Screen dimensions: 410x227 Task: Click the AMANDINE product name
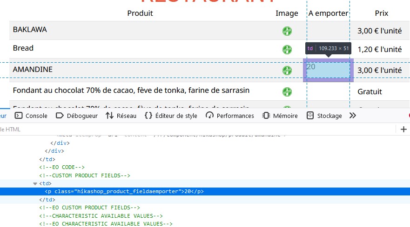coord(33,69)
